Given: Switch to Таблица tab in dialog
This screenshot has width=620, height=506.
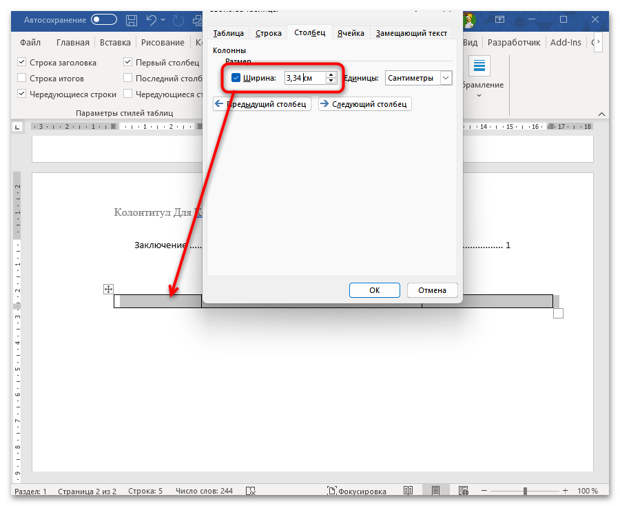Looking at the screenshot, I should coord(228,33).
